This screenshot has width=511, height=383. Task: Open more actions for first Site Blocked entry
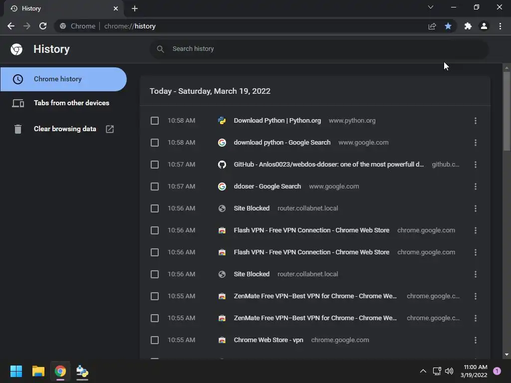coord(476,208)
